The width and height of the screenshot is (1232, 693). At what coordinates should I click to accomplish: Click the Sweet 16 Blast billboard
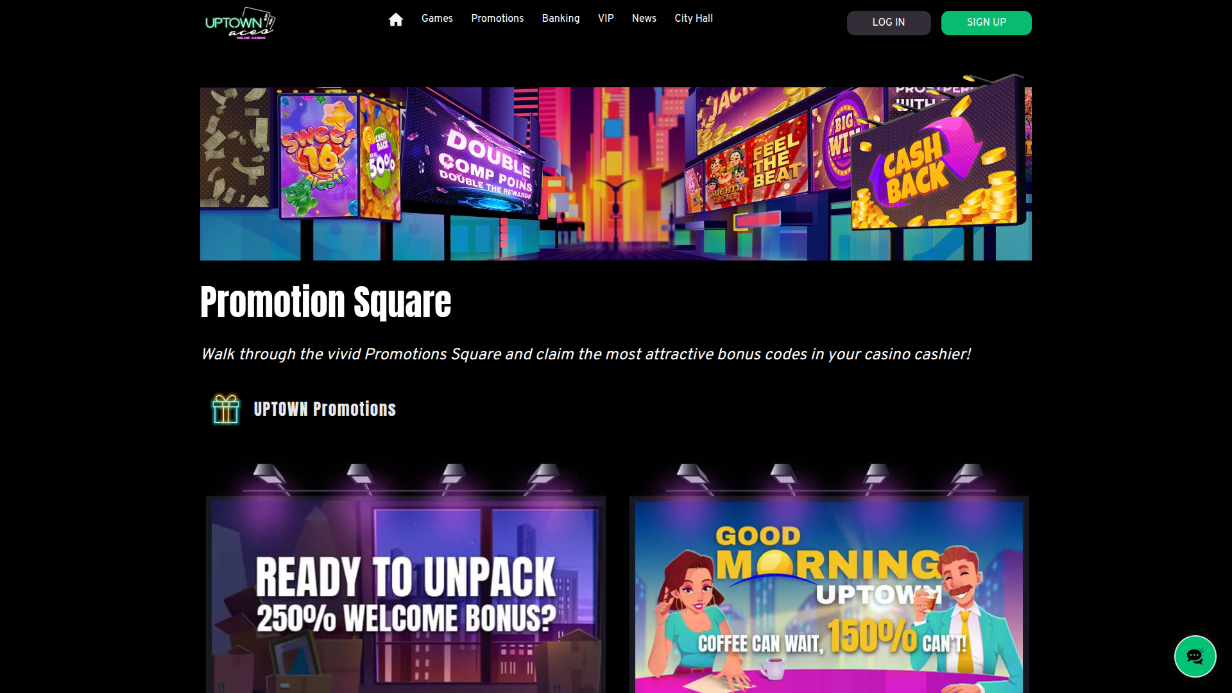(319, 154)
